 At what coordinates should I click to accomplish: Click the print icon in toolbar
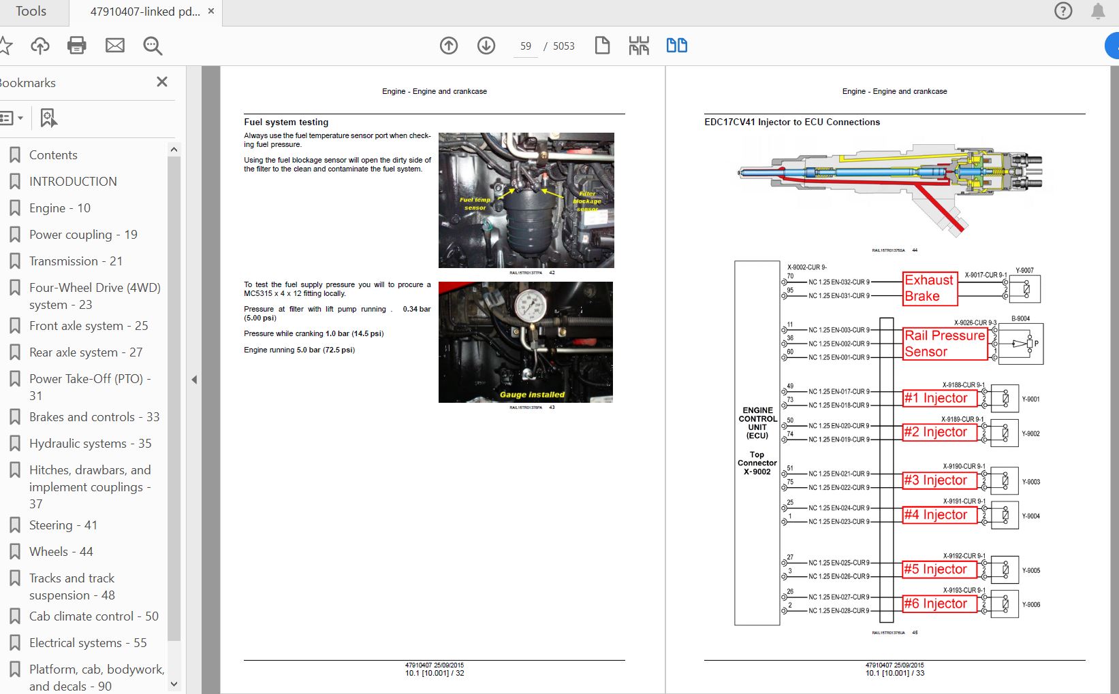[x=77, y=46]
